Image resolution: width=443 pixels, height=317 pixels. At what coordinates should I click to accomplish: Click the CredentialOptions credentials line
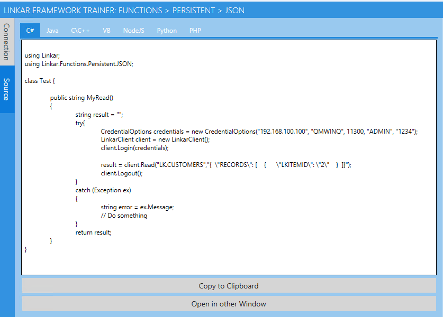(x=259, y=132)
